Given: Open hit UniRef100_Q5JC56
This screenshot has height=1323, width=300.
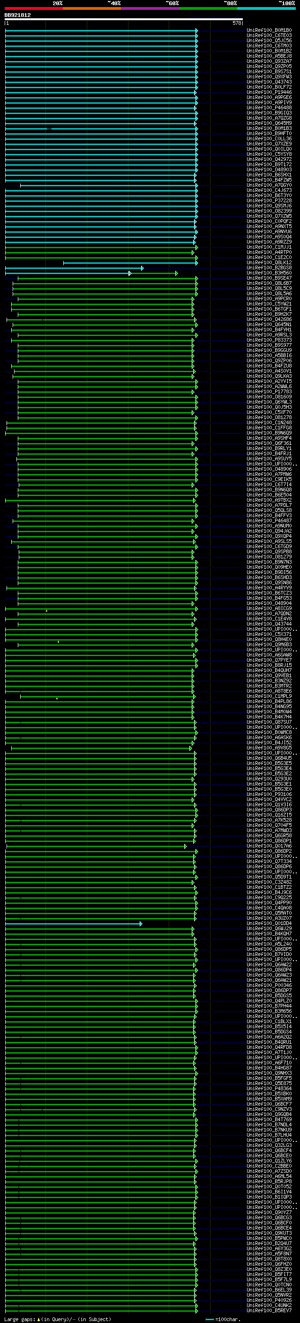Looking at the screenshot, I should (269, 40).
